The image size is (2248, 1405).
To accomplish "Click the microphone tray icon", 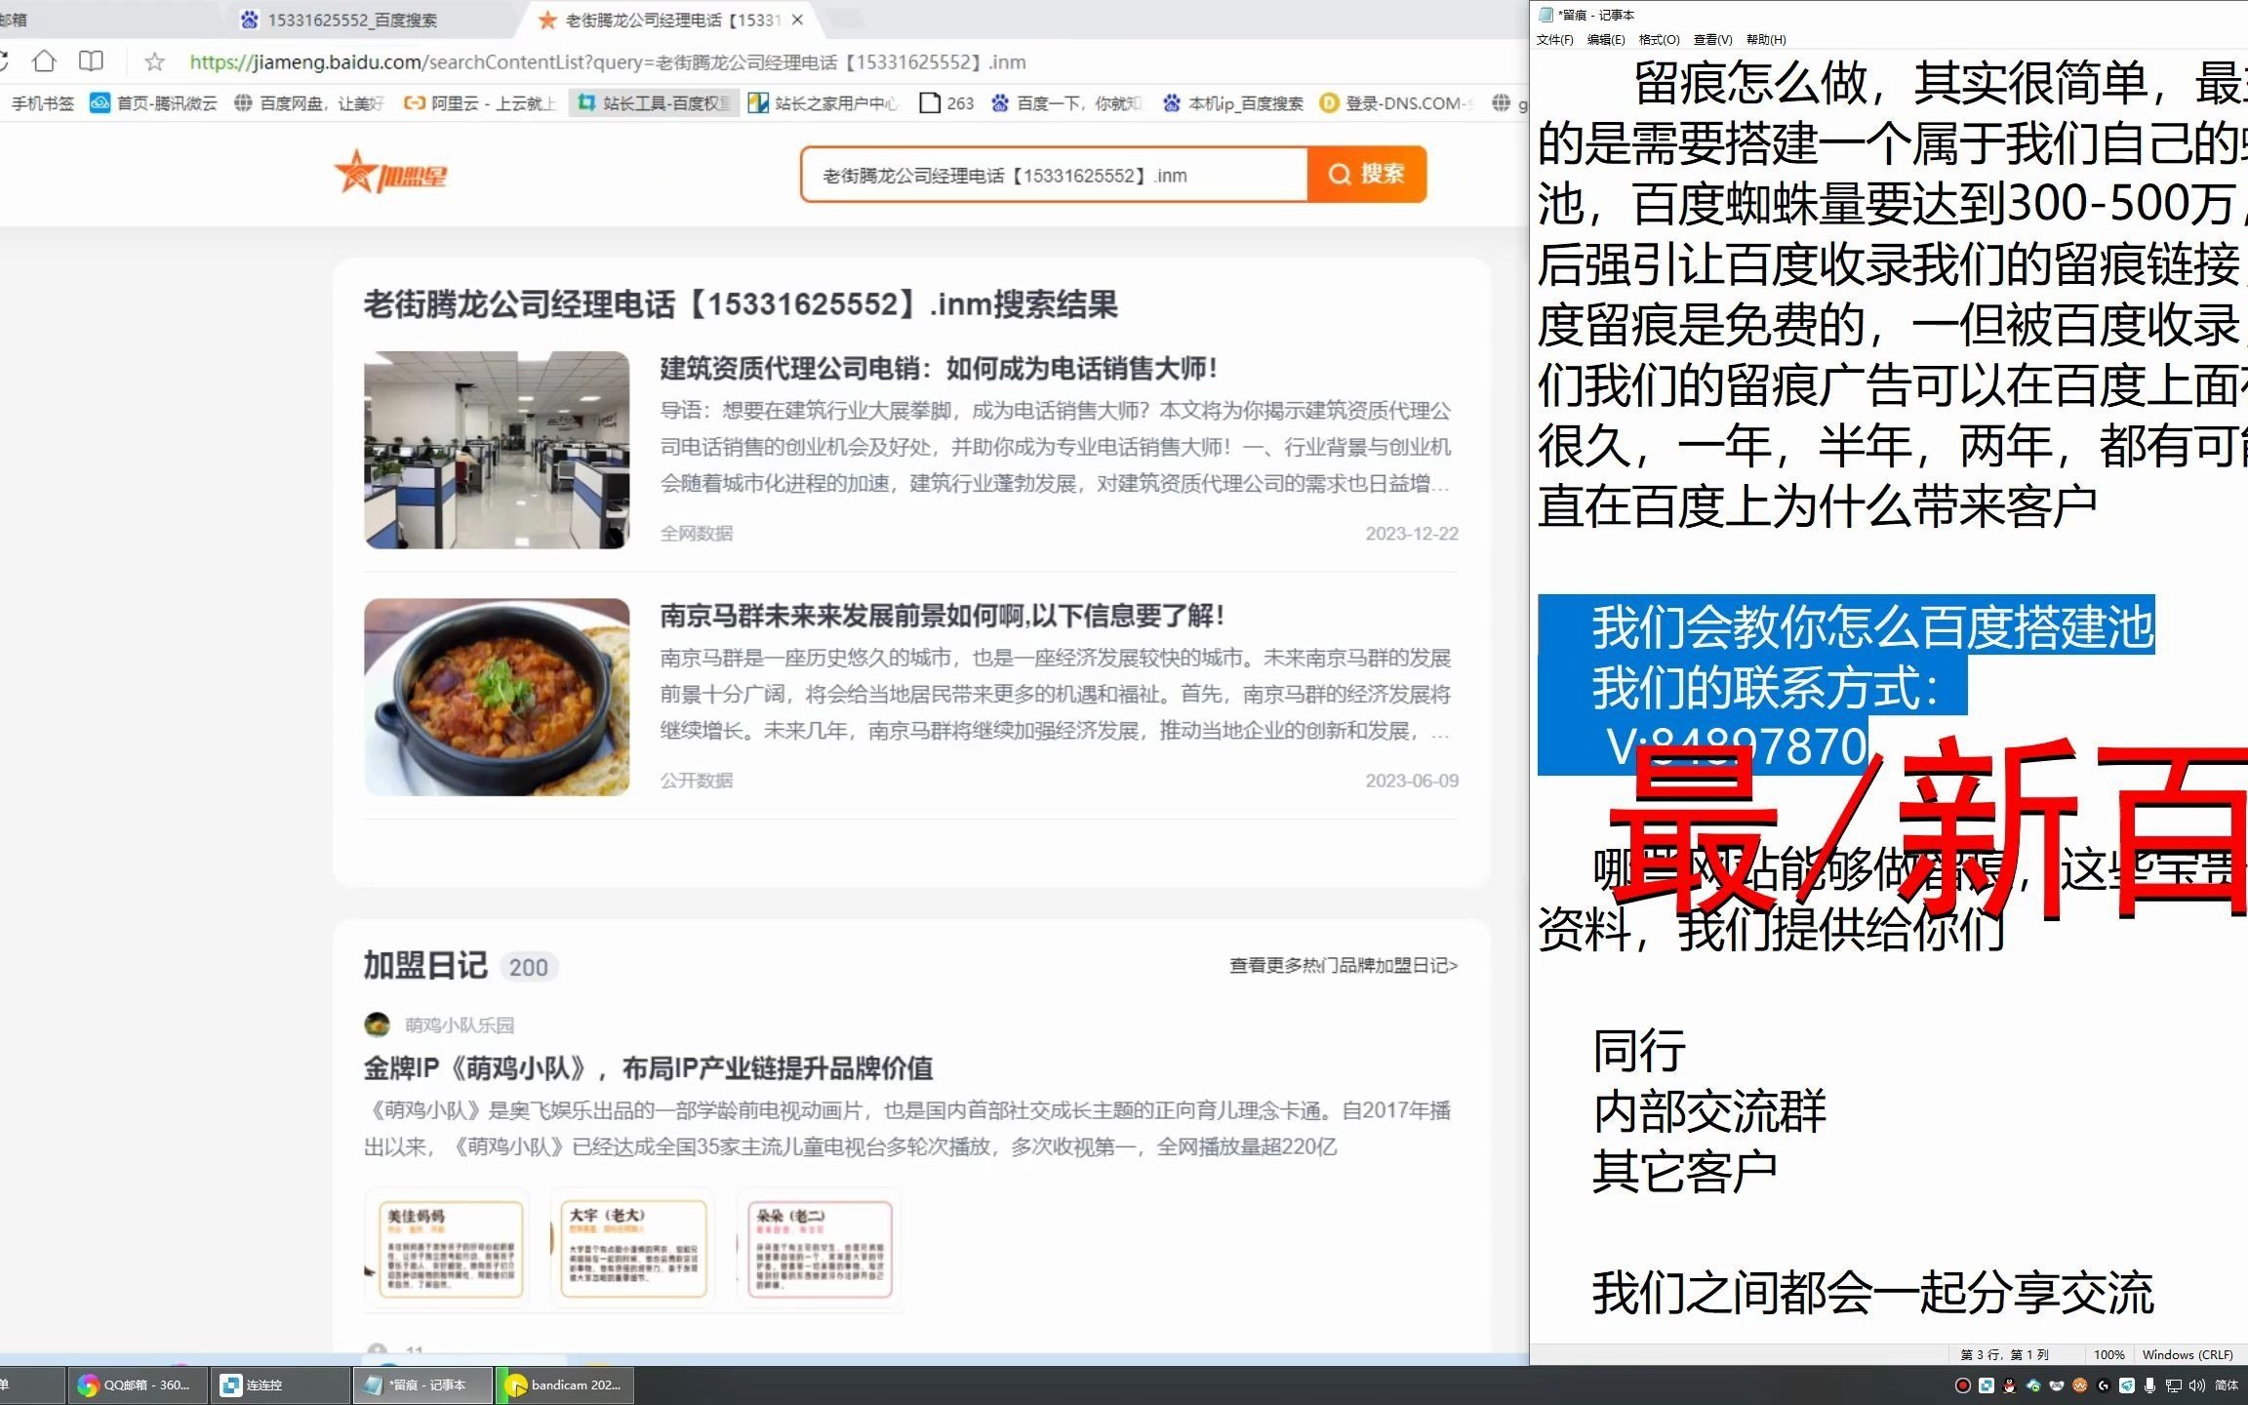I will (2150, 1385).
